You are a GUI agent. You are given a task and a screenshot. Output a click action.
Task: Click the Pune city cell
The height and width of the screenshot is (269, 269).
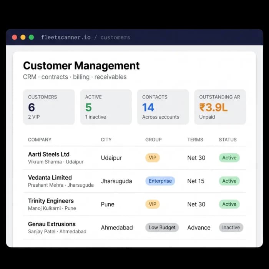[108, 204]
